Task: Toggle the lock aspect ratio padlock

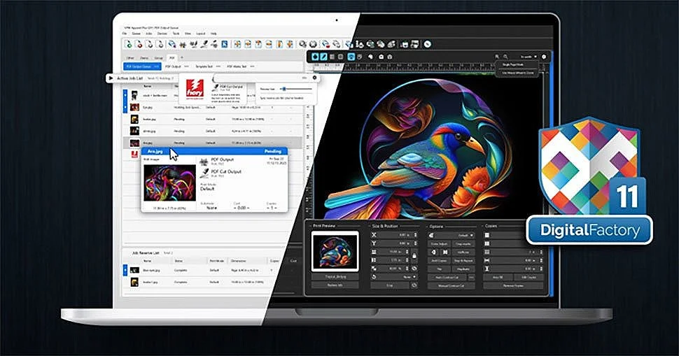Action: pyautogui.click(x=414, y=256)
